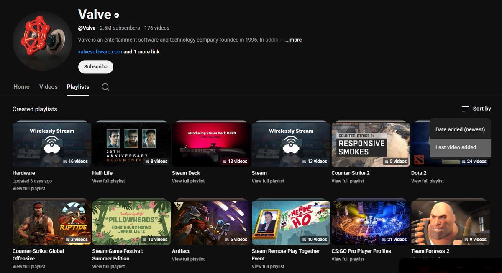Click the Half-Life playlist title
Screen dimensions: 502x273
pos(102,173)
